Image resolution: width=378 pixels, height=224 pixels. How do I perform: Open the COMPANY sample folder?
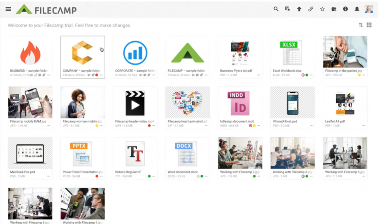tap(83, 54)
